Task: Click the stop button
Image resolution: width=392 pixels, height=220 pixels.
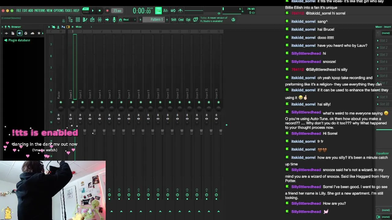Action: [100, 11]
